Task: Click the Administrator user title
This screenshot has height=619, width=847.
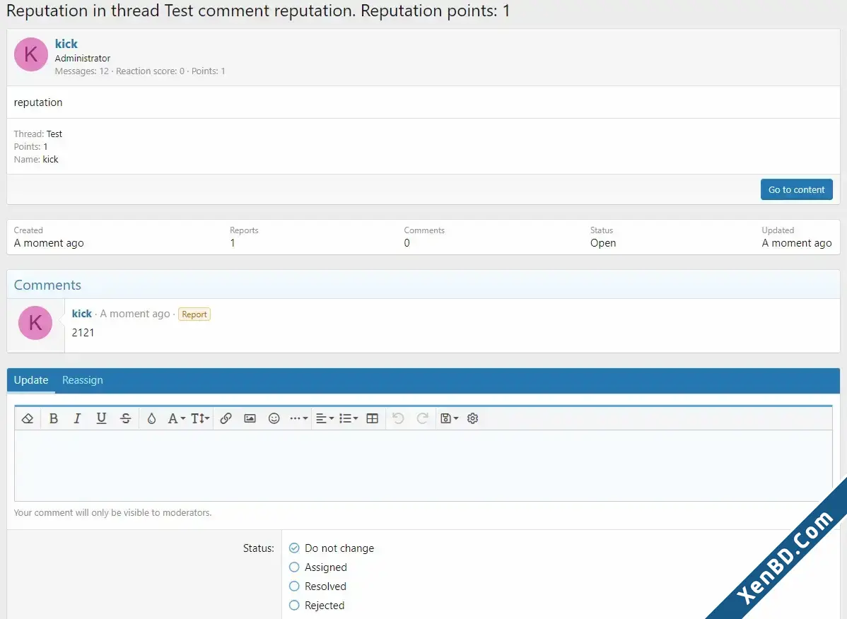Action: 82,58
